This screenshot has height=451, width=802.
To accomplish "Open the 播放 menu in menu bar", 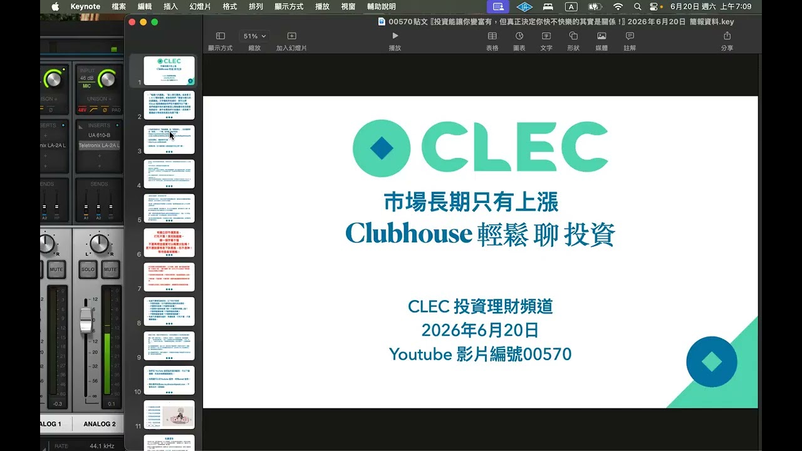I will pyautogui.click(x=322, y=6).
